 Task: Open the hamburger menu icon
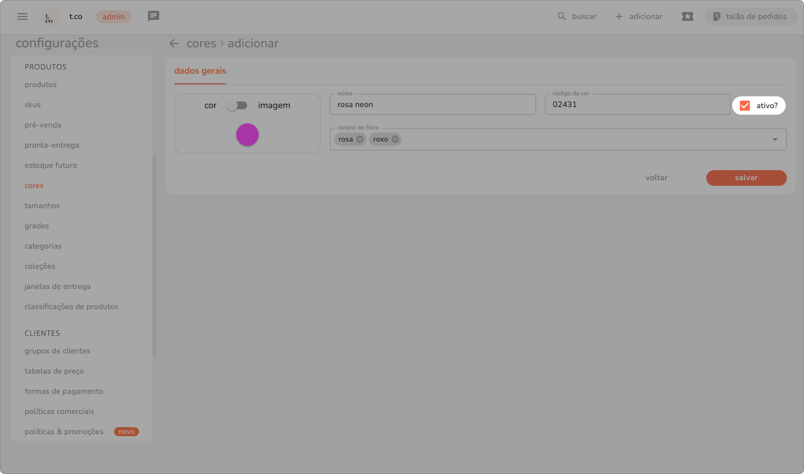point(22,16)
